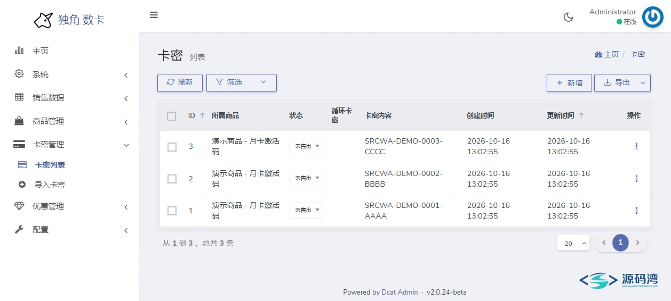Click the 主页 bar chart icon in the sidebar
The height and width of the screenshot is (301, 671).
(x=19, y=51)
